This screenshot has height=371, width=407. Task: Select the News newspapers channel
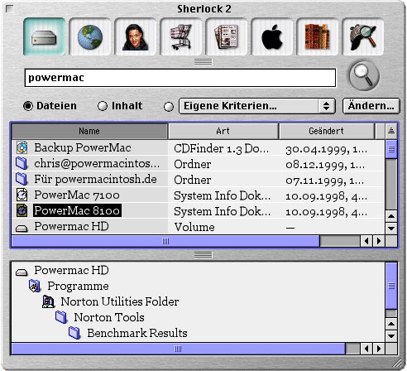click(x=227, y=36)
